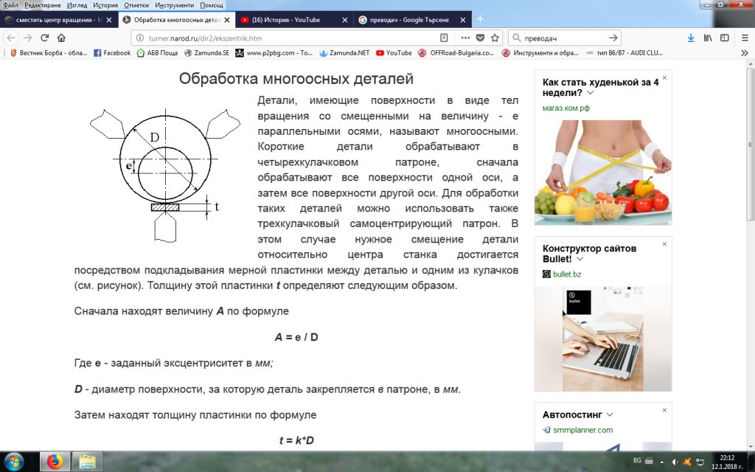Screen dimensions: 755x472
Task: Click the diet ad image
Action: 603,173
